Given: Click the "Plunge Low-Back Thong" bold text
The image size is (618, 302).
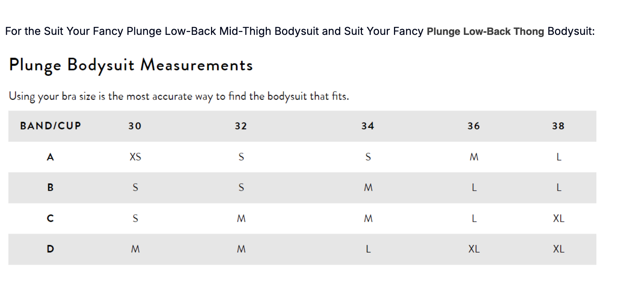Looking at the screenshot, I should click(x=485, y=32).
